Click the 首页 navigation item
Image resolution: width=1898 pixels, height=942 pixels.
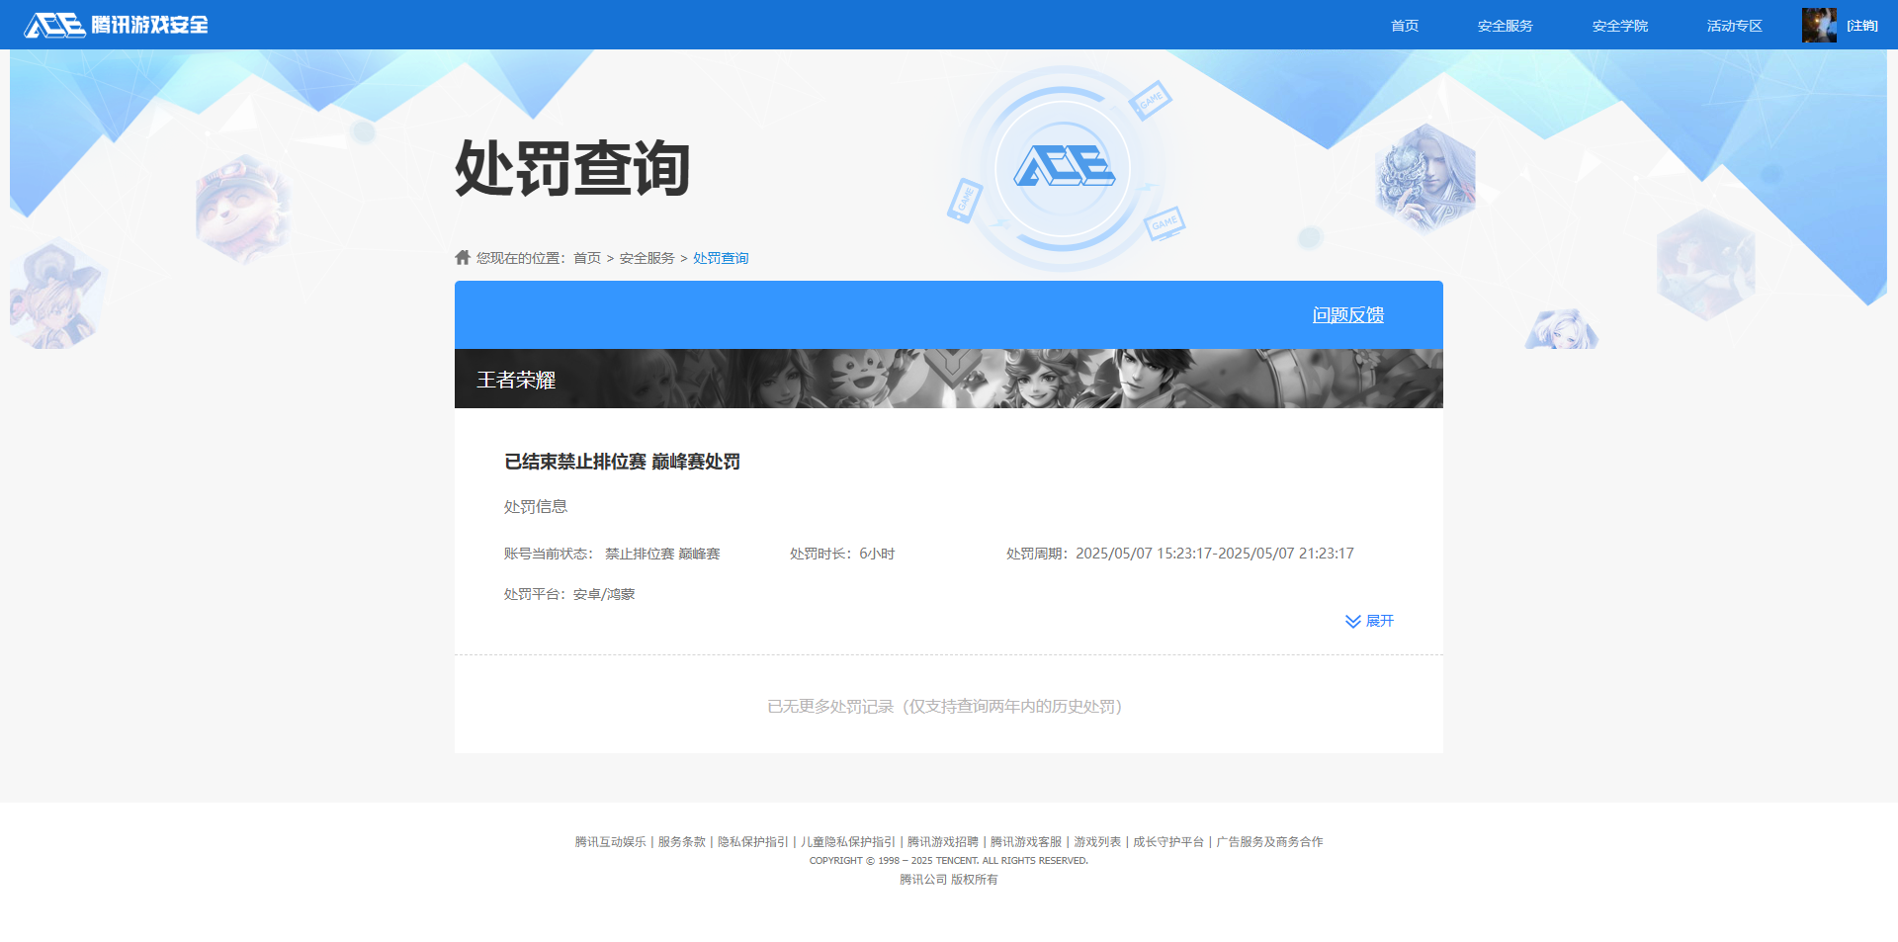(x=1404, y=25)
